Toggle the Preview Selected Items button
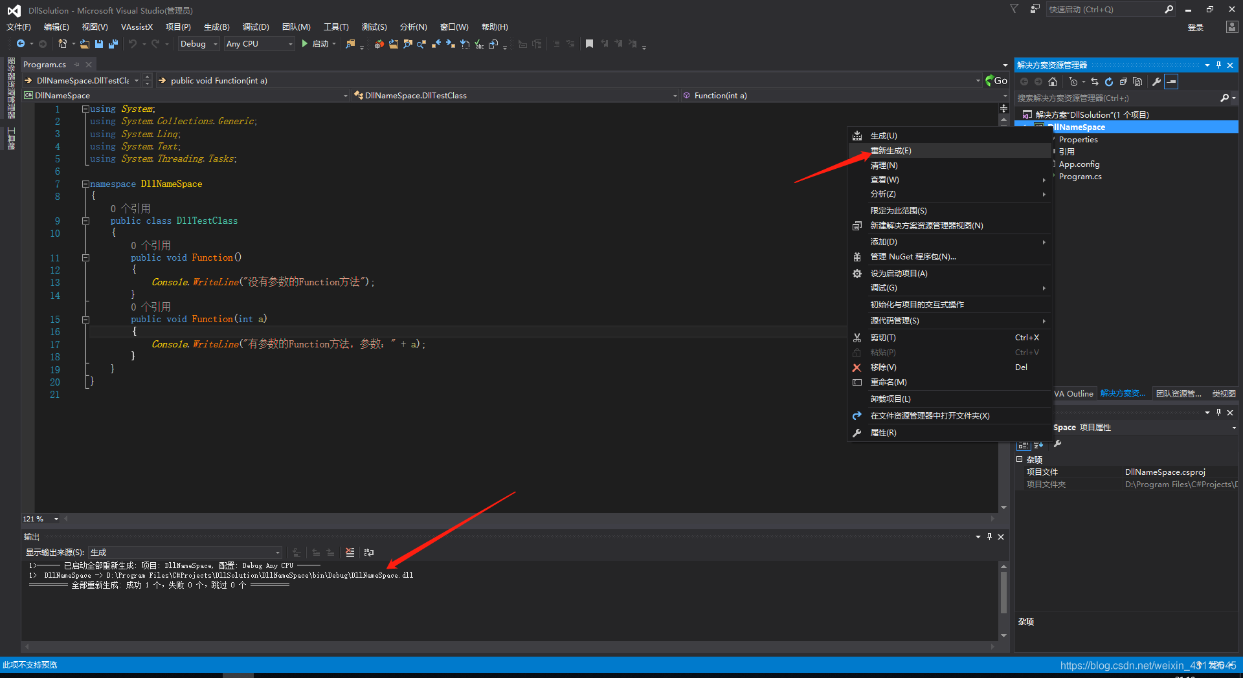1243x678 pixels. click(1171, 82)
